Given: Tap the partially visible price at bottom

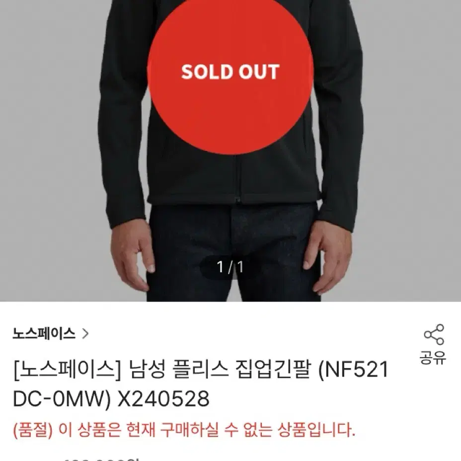Looking at the screenshot, I should [x=100, y=459].
